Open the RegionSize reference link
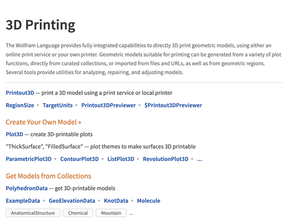 (20, 105)
